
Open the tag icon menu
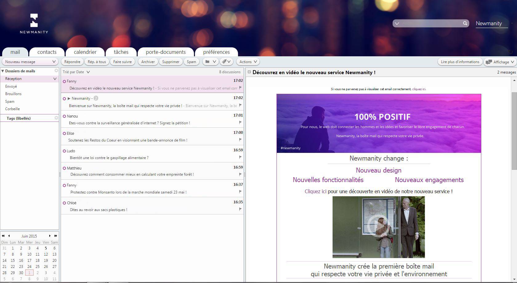click(226, 62)
